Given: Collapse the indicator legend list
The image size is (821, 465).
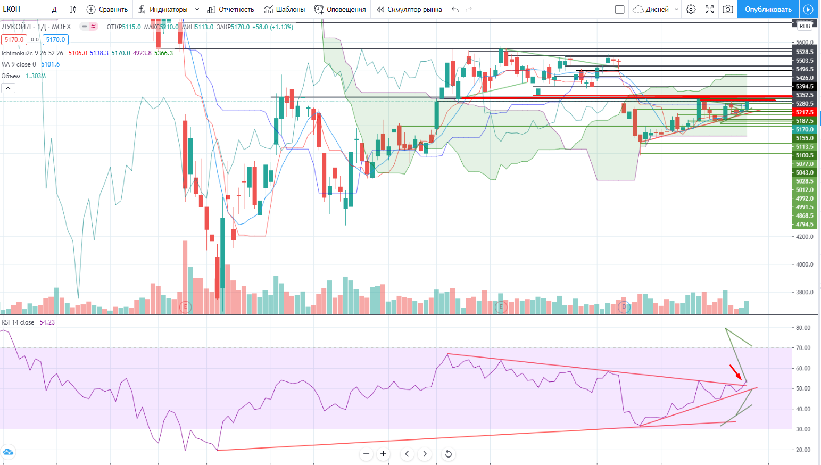Looking at the screenshot, I should 8,88.
